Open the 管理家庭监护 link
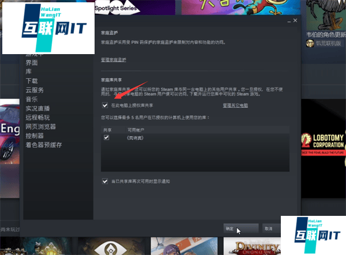This screenshot has height=255, width=346. pyautogui.click(x=113, y=60)
